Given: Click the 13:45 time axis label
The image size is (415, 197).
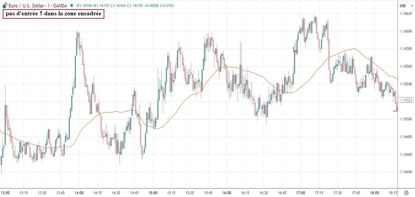Looking at the screenshot, I should point(60,193).
